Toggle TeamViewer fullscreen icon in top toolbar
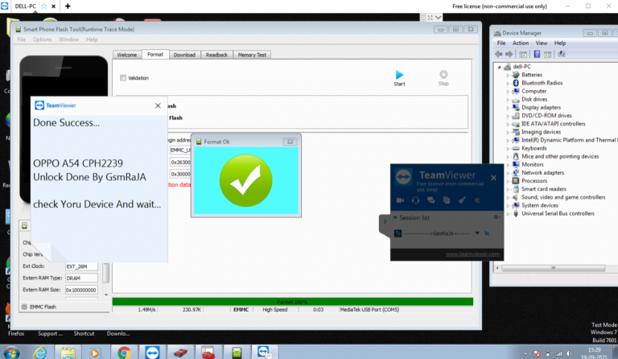This screenshot has width=618, height=359. click(430, 18)
